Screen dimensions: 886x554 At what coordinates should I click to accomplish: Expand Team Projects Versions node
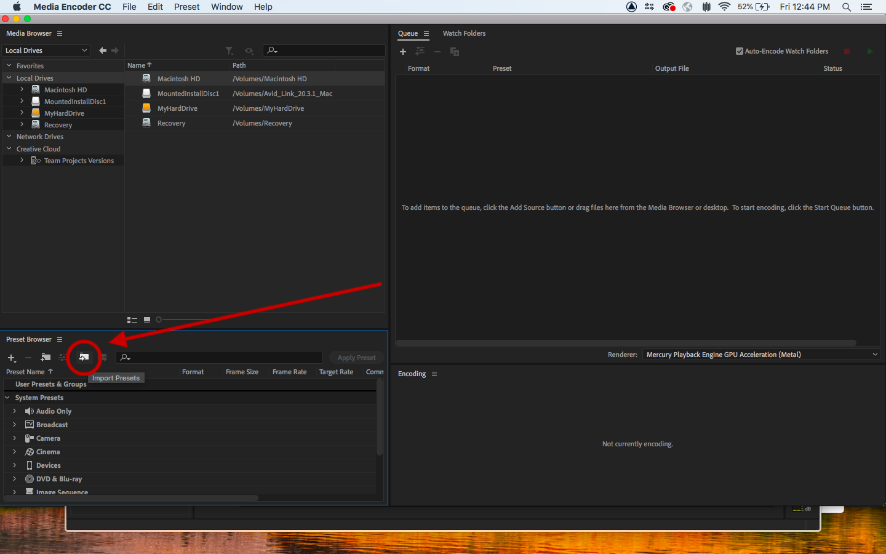click(22, 160)
